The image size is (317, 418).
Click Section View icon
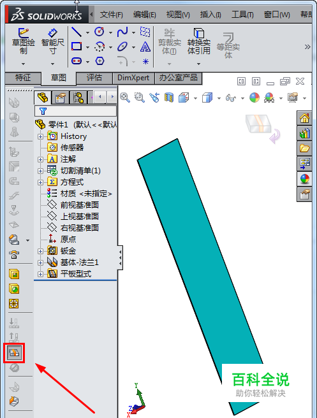168,97
